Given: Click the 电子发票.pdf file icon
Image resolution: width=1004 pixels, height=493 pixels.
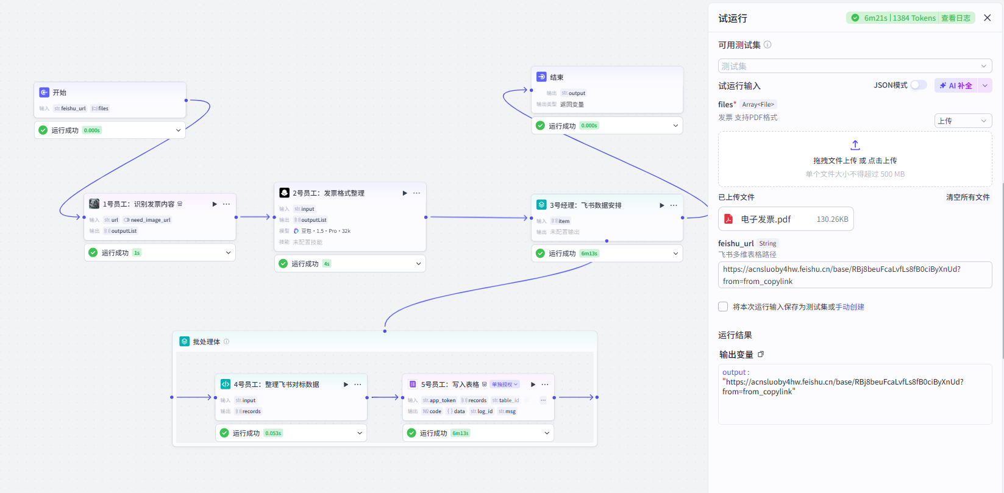Looking at the screenshot, I should click(x=728, y=219).
